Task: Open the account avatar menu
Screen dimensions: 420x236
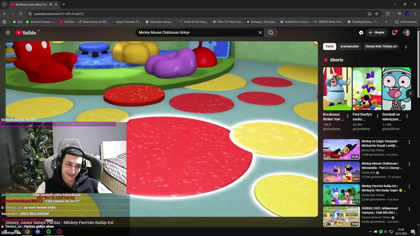Action: [407, 32]
